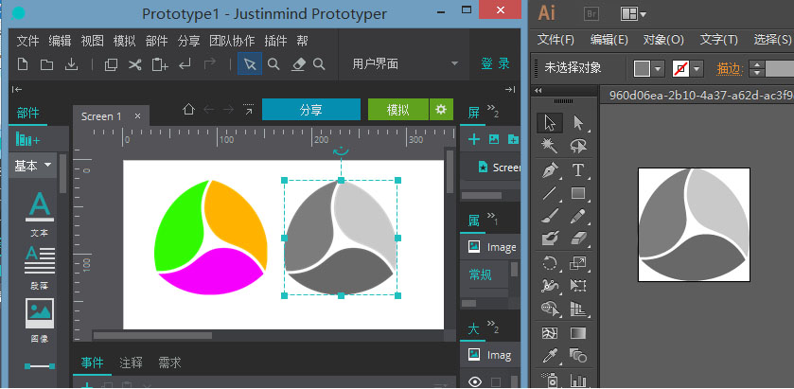The width and height of the screenshot is (794, 389).
Task: Click the undo arrow icon in Justinmind
Action: click(185, 64)
